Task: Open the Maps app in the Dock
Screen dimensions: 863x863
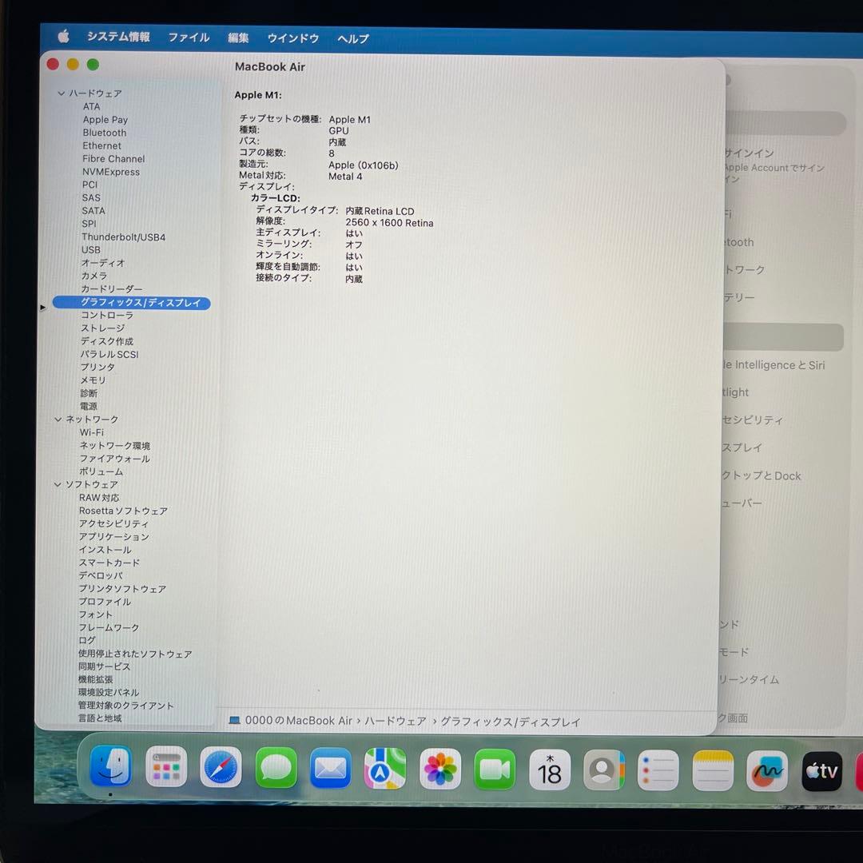Action: tap(385, 770)
